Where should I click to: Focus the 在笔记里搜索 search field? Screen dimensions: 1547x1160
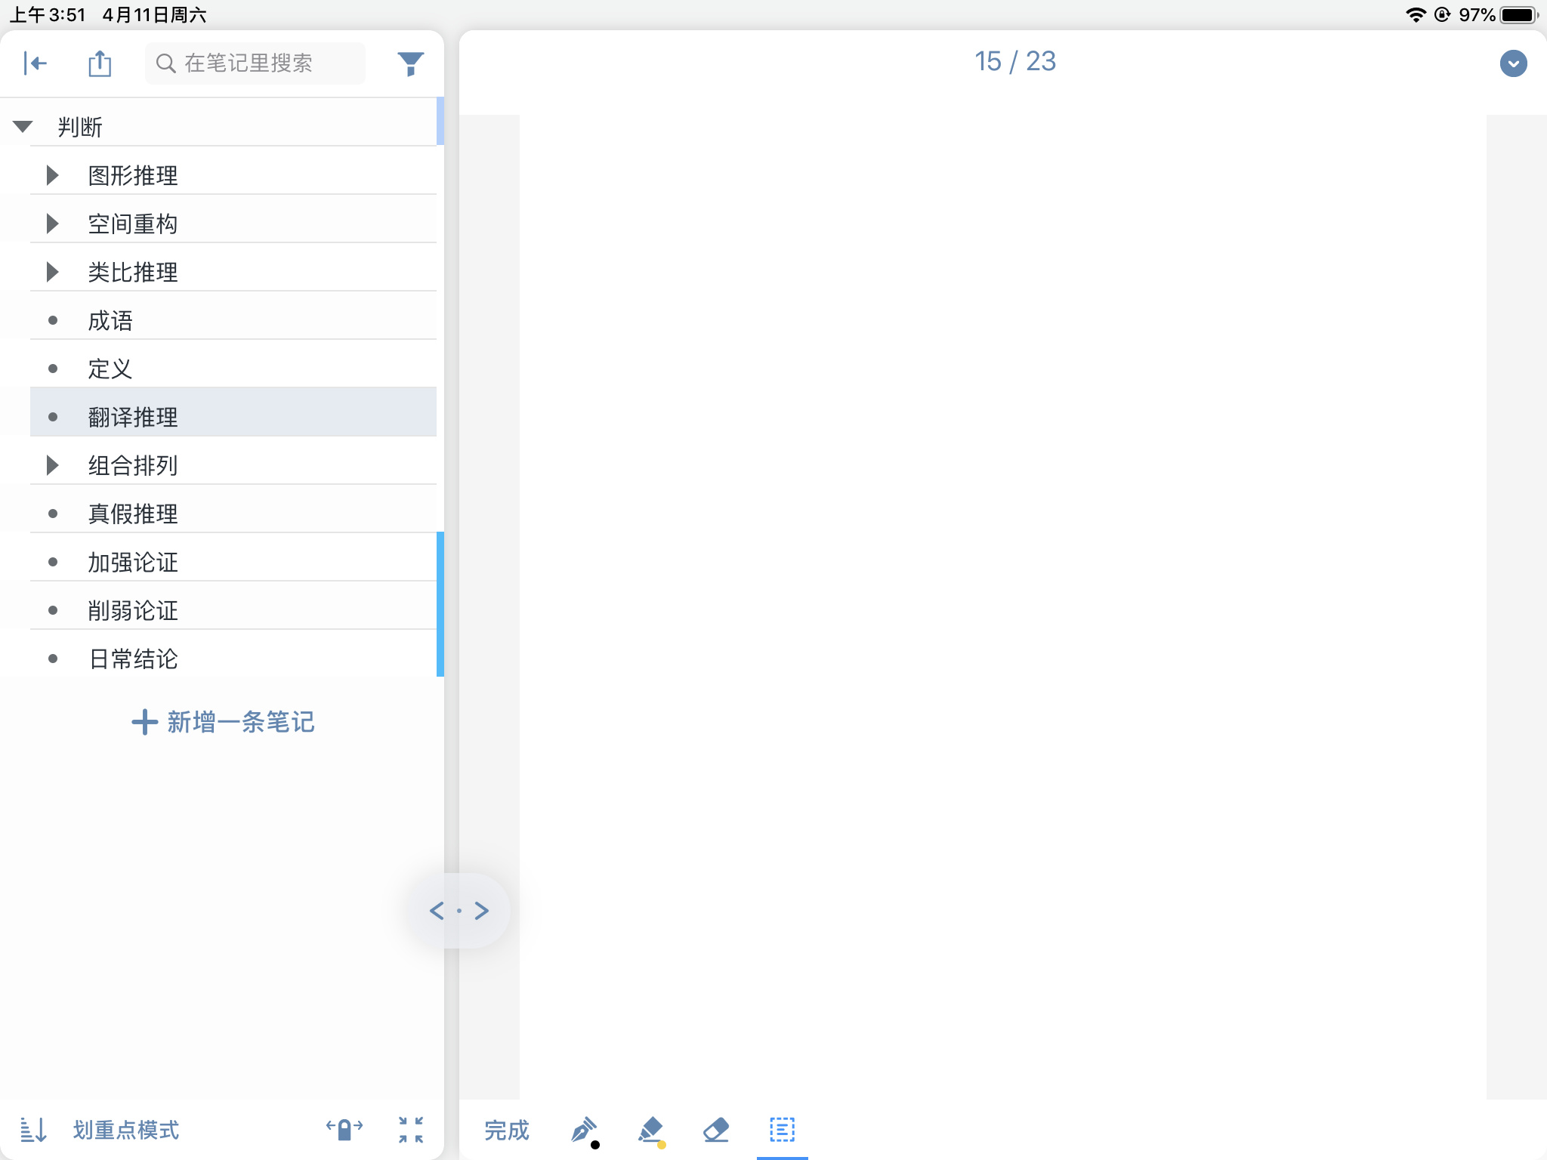[x=255, y=63]
